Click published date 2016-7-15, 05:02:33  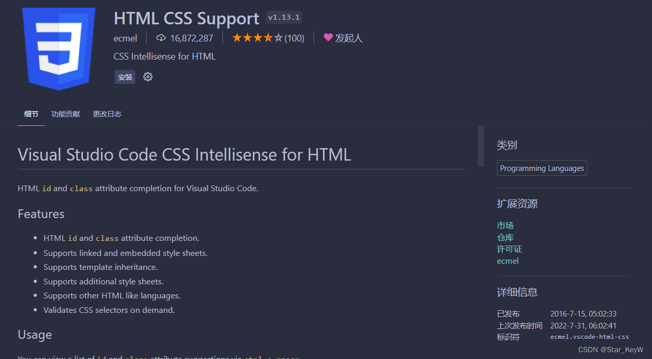click(x=584, y=314)
